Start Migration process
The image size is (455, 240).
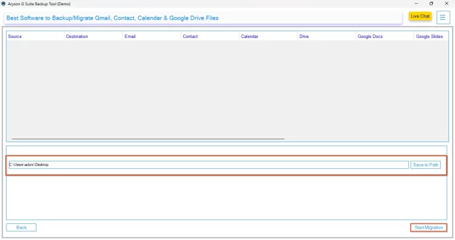(x=428, y=228)
